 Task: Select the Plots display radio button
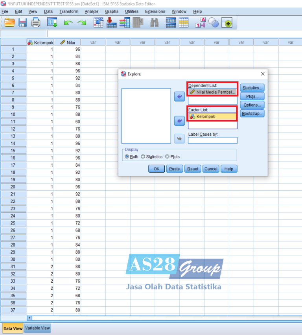[168, 156]
